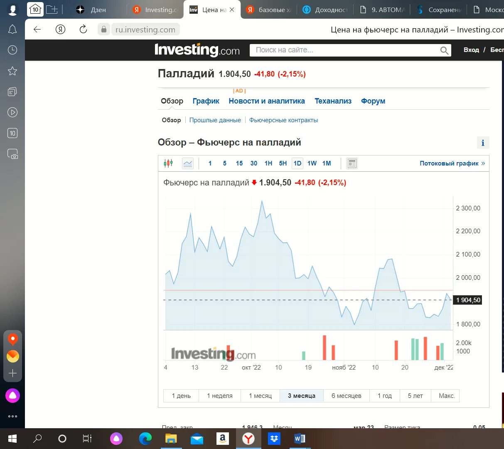
Task: Select the 1 месяц range
Action: (261, 396)
